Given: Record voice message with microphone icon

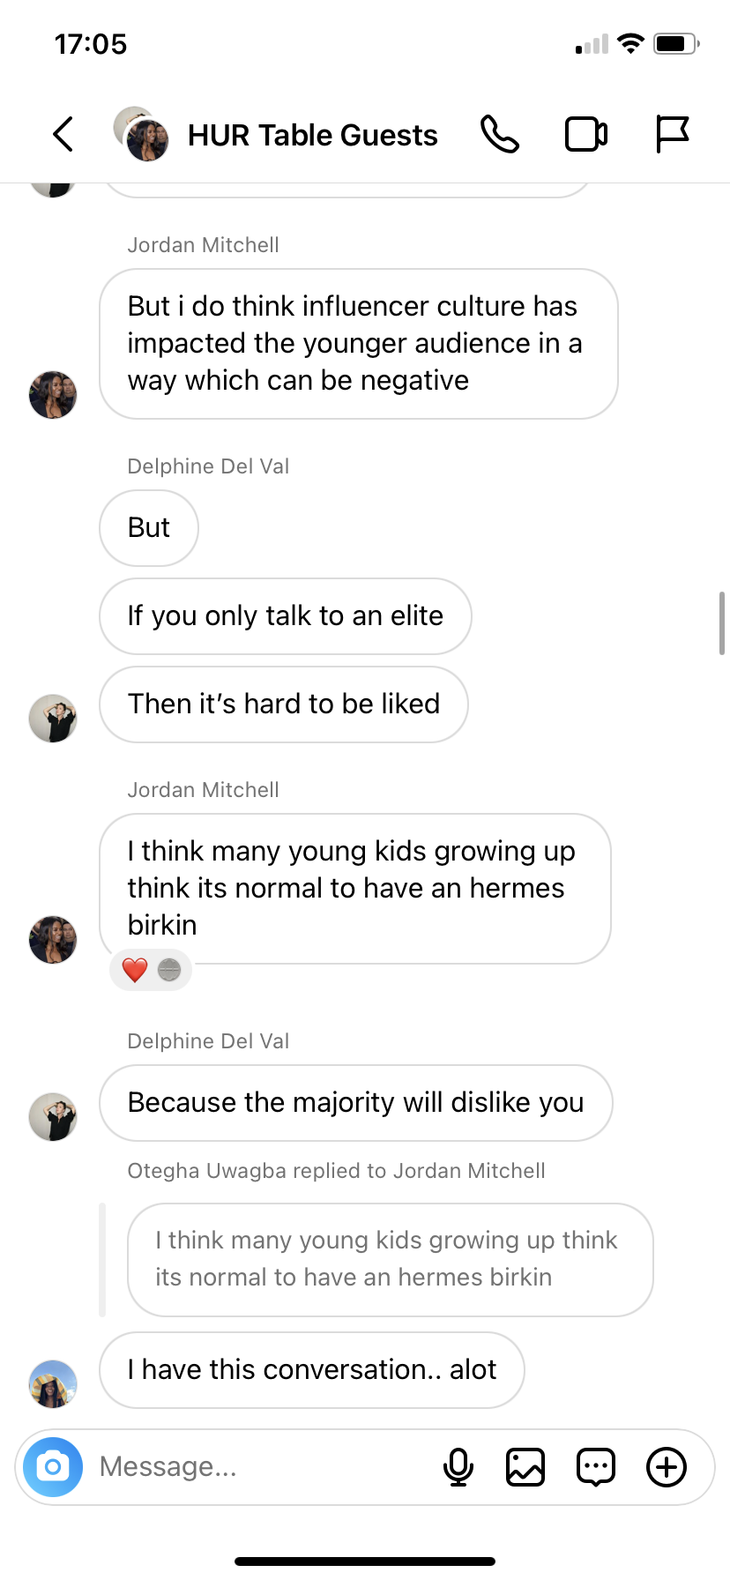Looking at the screenshot, I should [x=458, y=1467].
